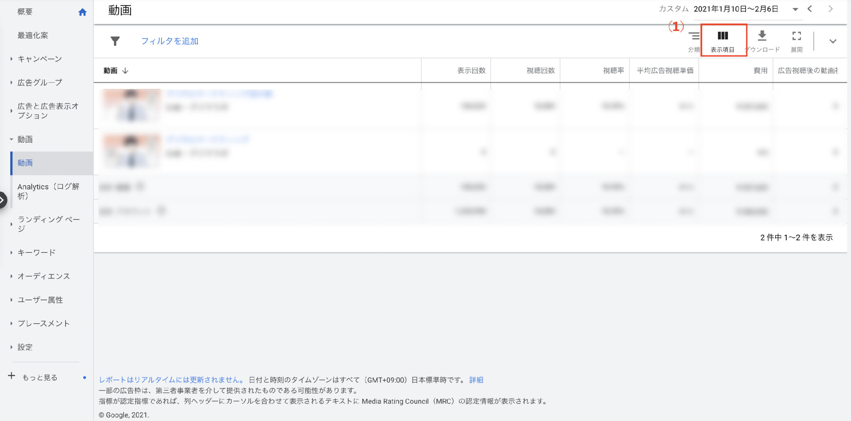
Task: Open the date range dropdown arrow
Action: [795, 9]
